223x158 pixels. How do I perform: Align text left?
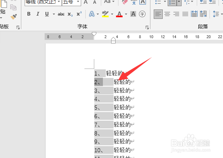[158, 14]
